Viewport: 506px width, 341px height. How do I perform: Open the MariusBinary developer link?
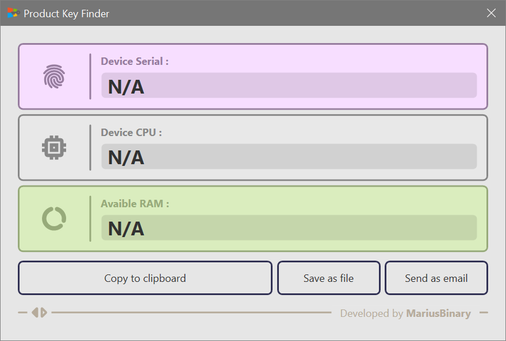pos(438,313)
